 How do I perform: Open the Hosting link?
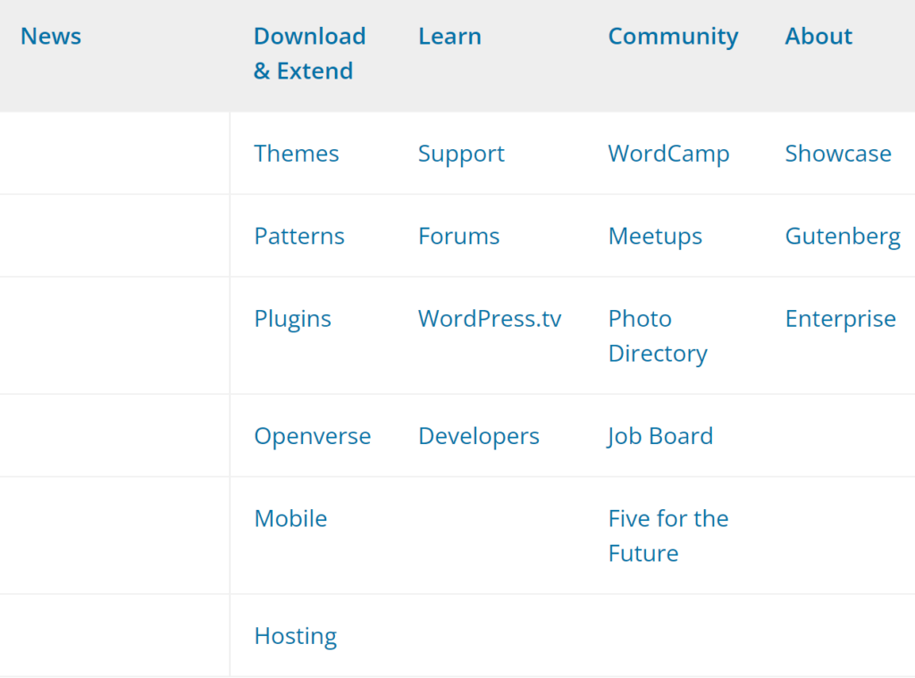tap(296, 637)
